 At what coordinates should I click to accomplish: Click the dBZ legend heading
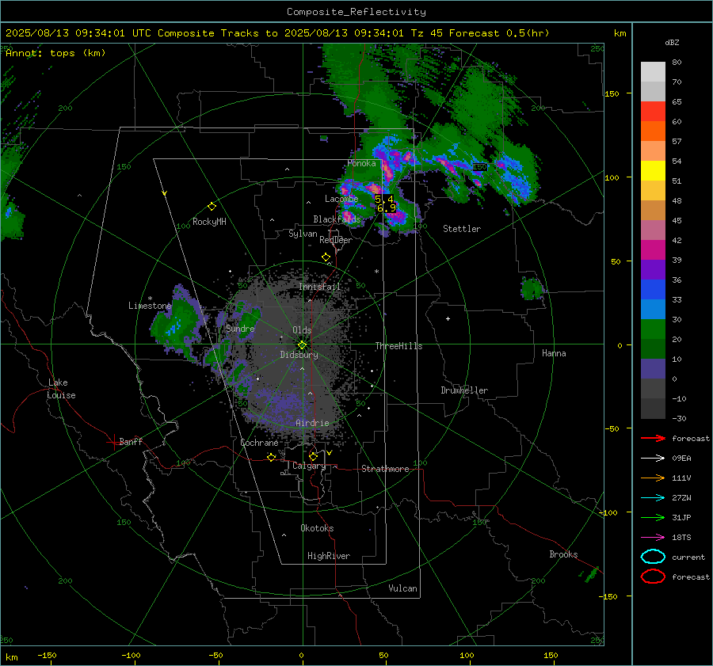[672, 43]
